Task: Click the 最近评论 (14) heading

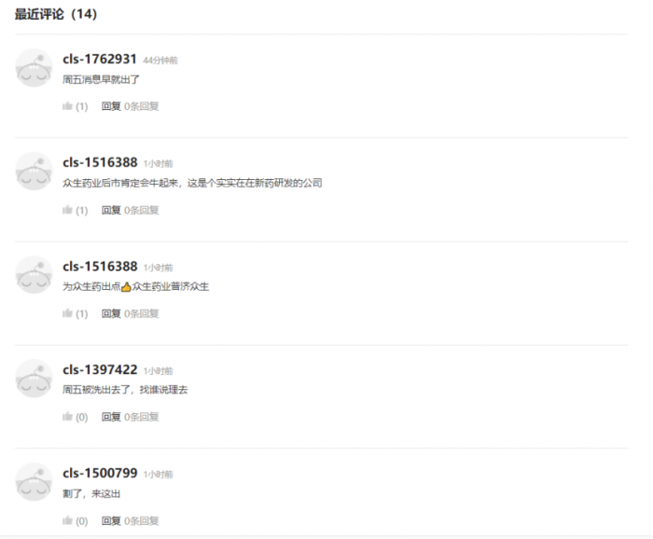Action: 56,14
